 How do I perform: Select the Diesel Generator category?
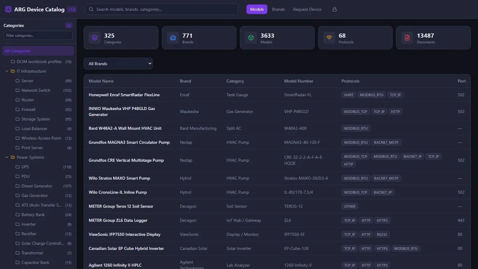tap(38, 186)
